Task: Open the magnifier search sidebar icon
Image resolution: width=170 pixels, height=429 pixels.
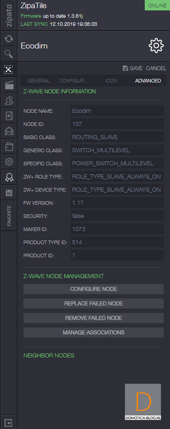Action: (9, 55)
